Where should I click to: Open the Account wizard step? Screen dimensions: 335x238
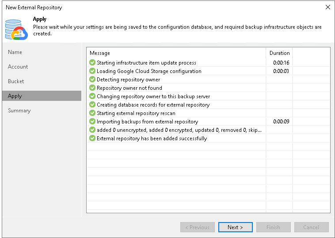(18, 67)
